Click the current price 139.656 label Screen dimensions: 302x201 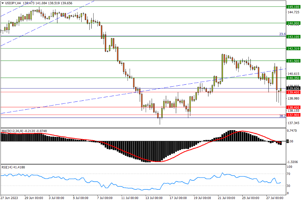point(294,88)
